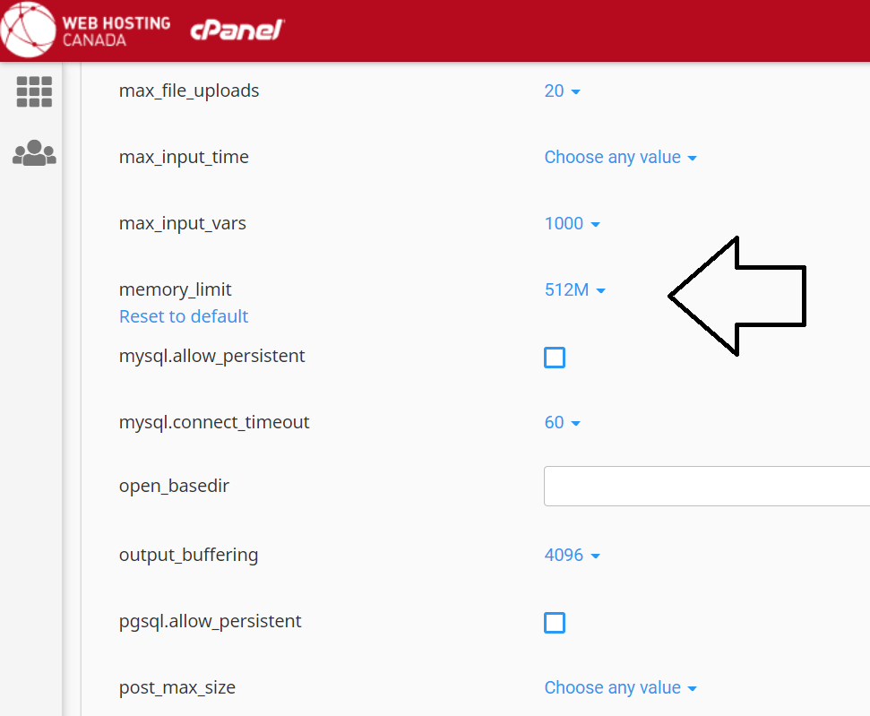
Task: Change max_input_vars from the 1000 dropdown
Action: click(x=572, y=223)
